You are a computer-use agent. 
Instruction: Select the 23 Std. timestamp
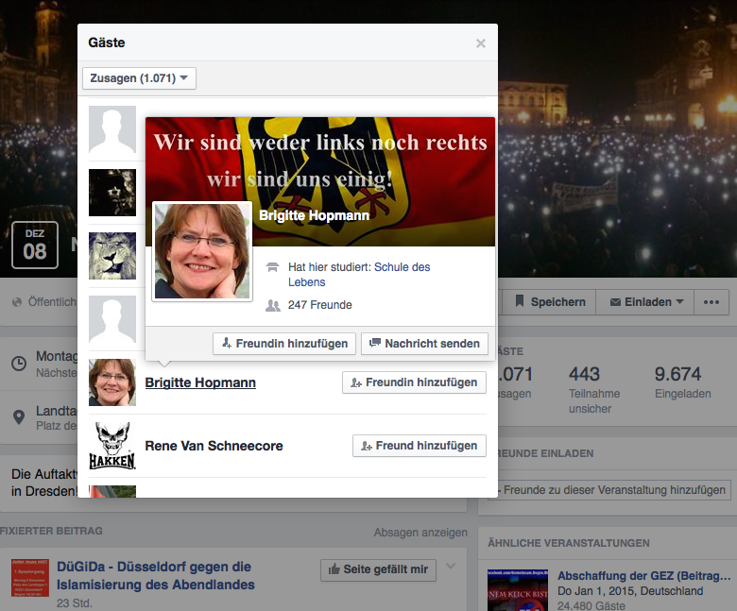(75, 603)
